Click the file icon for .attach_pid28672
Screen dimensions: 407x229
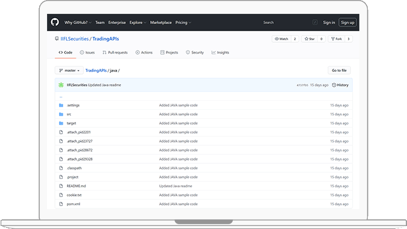(61, 150)
